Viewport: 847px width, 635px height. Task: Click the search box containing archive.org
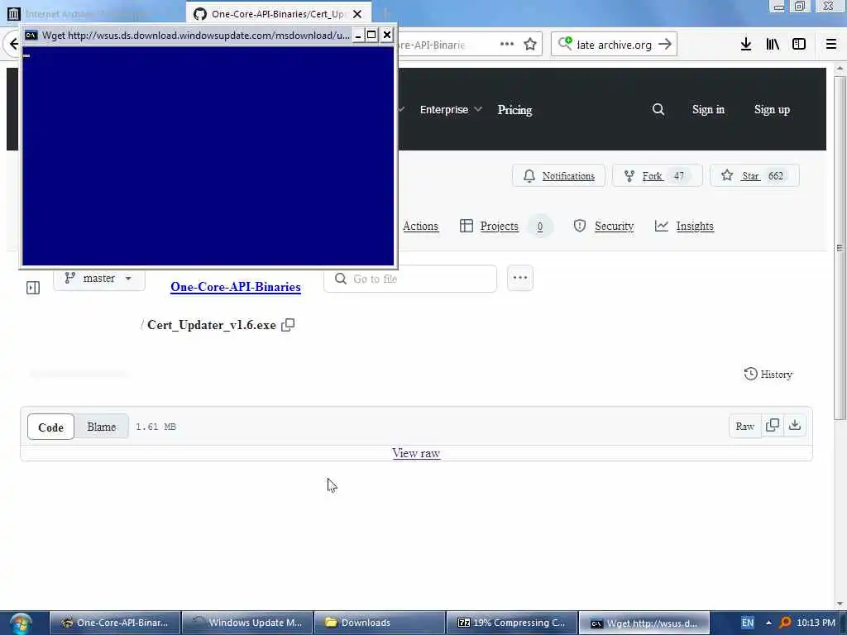pos(615,45)
